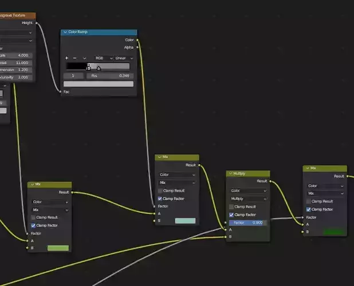
Task: Open Mix blend mode dropdown on leftmost Mix
Action: click(50, 210)
